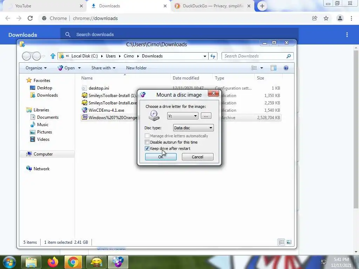Open the Organize menu in Explorer
This screenshot has width=359, height=269.
pos(36,68)
